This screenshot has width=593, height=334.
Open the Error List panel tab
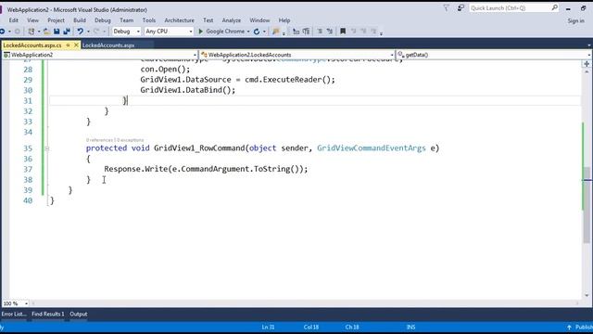[x=14, y=314]
